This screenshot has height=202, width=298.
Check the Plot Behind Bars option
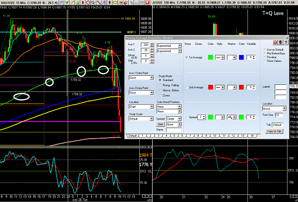265,53
